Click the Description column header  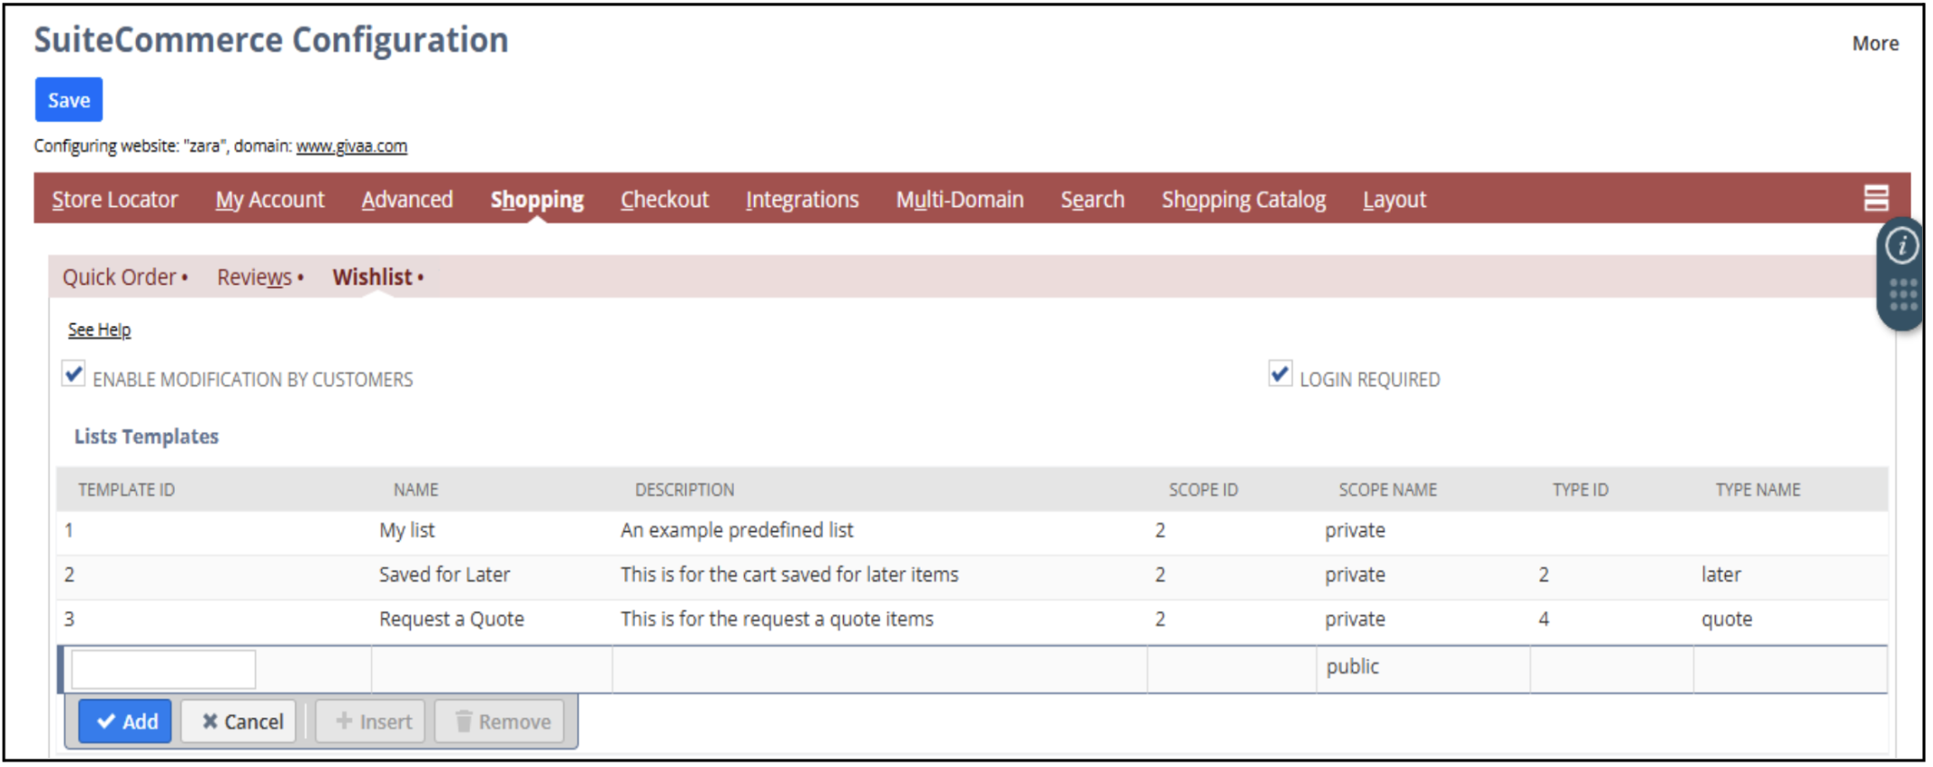(685, 491)
